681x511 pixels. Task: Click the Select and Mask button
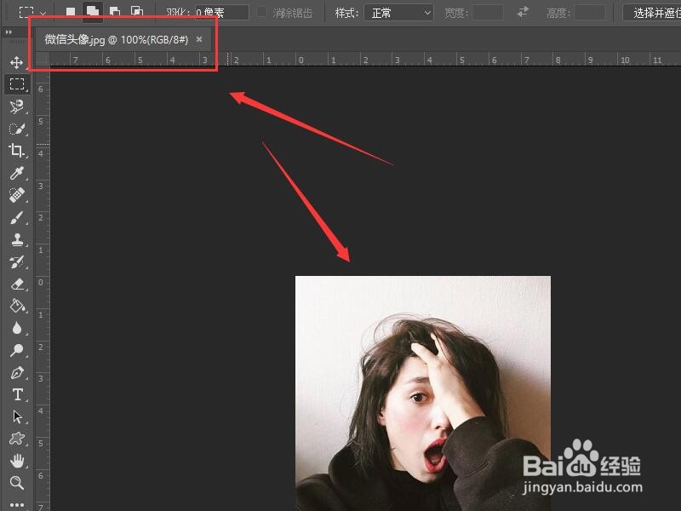click(651, 13)
